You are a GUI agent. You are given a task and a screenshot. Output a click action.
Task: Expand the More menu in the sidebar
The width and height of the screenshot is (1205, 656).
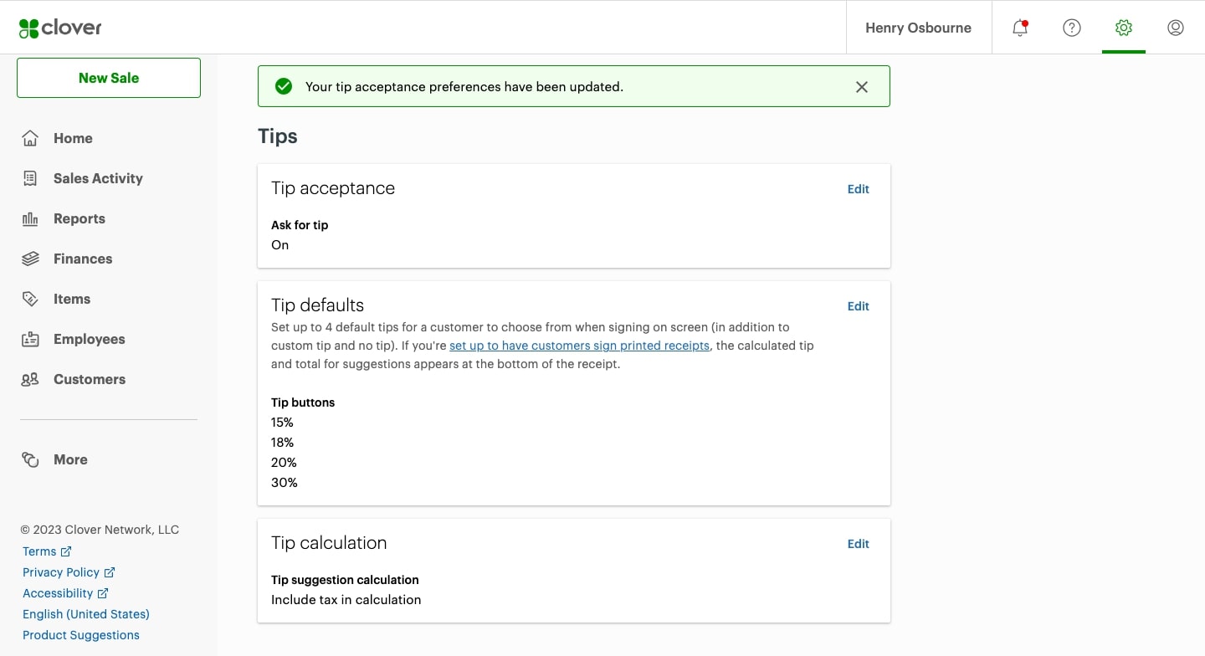click(70, 459)
